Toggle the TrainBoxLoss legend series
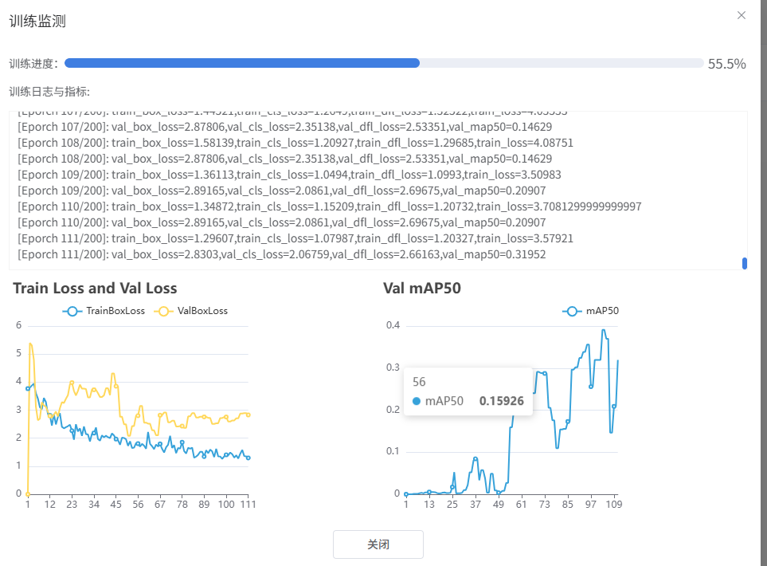767x566 pixels. click(104, 311)
